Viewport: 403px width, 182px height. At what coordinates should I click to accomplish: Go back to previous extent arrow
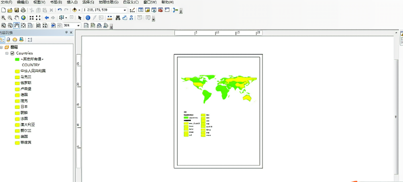click(x=47, y=18)
